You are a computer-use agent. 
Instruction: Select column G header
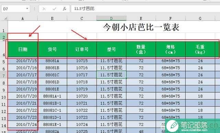[200, 19]
